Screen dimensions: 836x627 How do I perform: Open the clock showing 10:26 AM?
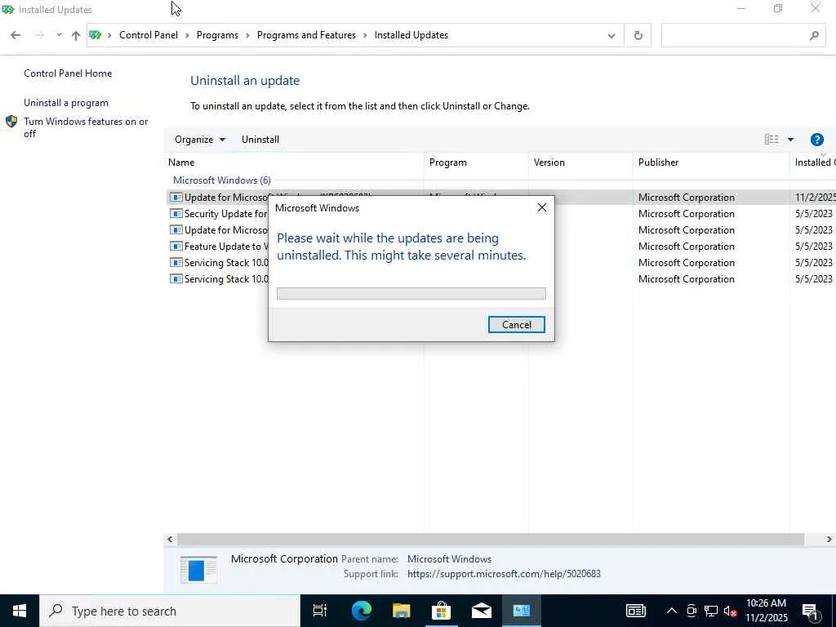pyautogui.click(x=766, y=611)
